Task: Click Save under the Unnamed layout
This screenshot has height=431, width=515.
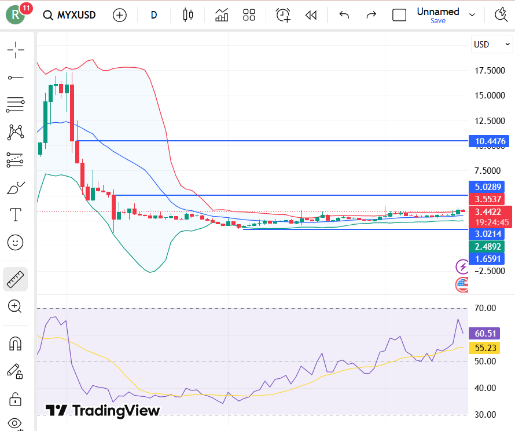Action: point(438,21)
